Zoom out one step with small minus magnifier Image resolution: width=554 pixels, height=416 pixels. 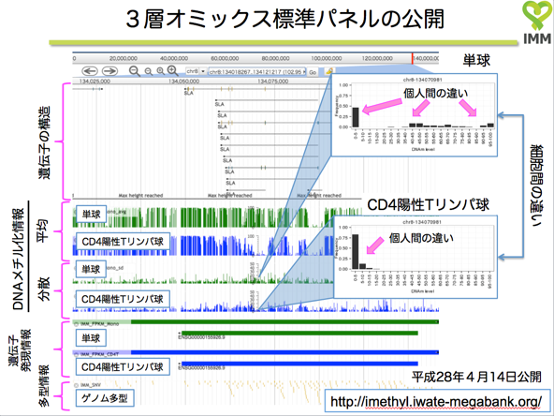coord(149,71)
